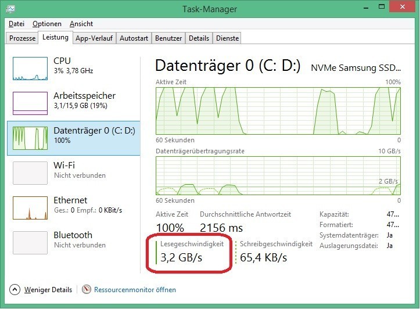420x309 pixels.
Task: Click the 3,1/15,9 GB (19%) memory reading
Action: 81,106
